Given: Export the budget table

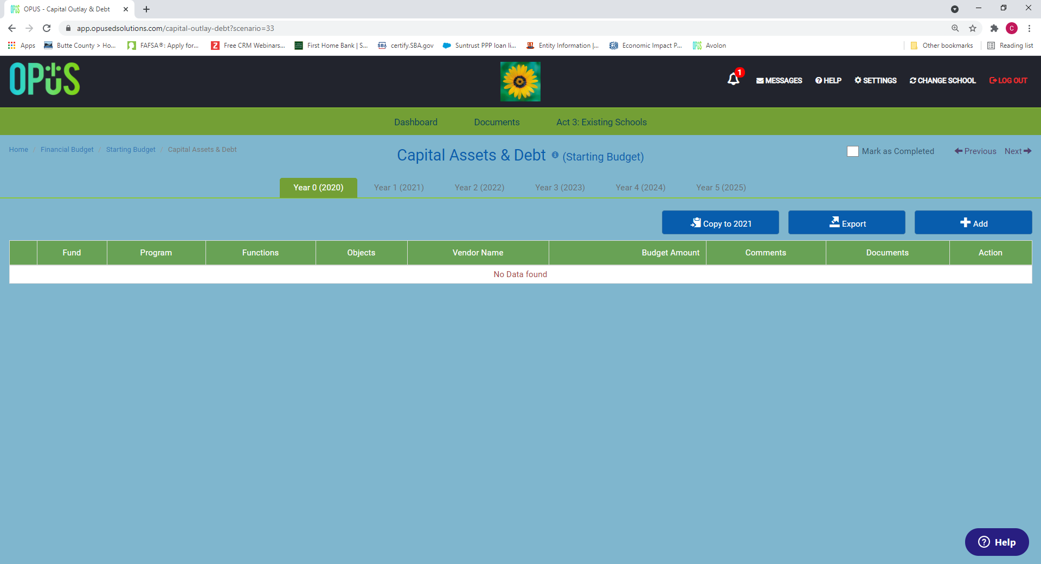Looking at the screenshot, I should point(847,222).
